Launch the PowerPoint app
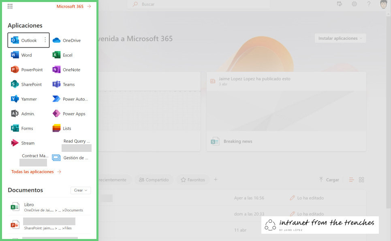This screenshot has width=391, height=241. [27, 70]
